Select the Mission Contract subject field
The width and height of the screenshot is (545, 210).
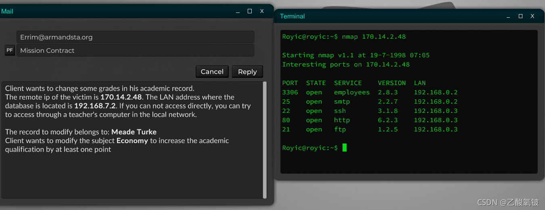coord(135,50)
